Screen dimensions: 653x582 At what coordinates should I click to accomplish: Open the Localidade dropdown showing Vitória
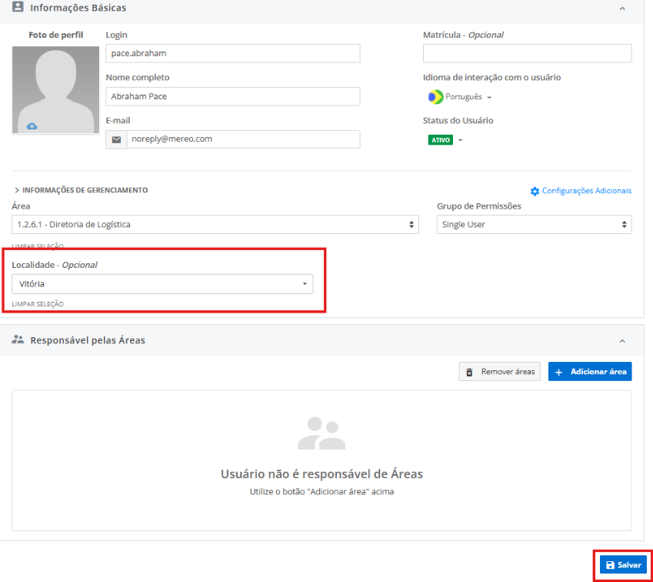pyautogui.click(x=162, y=284)
